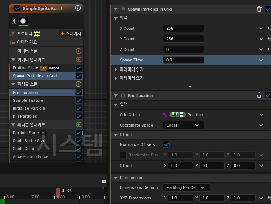Click the Grid Location module circle icon
This screenshot has width=271, height=204.
123,95
